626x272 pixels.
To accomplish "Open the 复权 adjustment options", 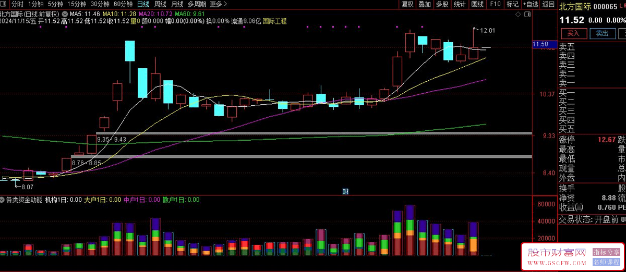I will [407, 4].
